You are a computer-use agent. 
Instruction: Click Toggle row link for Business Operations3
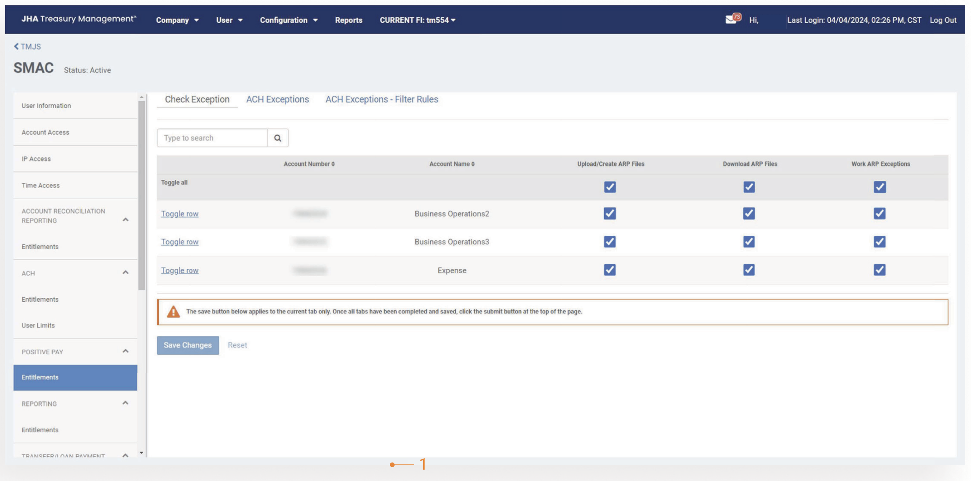coord(180,242)
